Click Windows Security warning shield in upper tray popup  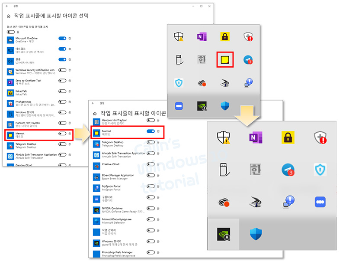[x=179, y=37]
